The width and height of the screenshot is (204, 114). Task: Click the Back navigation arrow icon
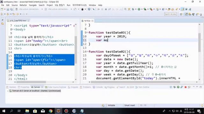click(18, 14)
